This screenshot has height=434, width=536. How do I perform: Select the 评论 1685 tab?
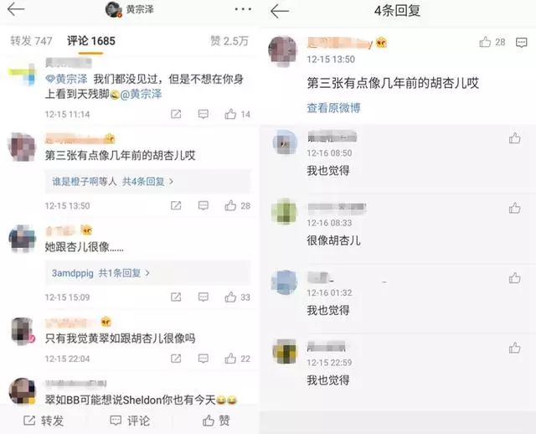tap(91, 41)
